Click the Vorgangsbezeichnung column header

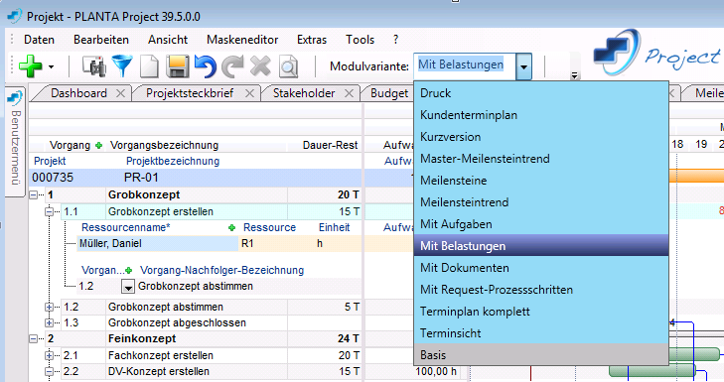[164, 145]
